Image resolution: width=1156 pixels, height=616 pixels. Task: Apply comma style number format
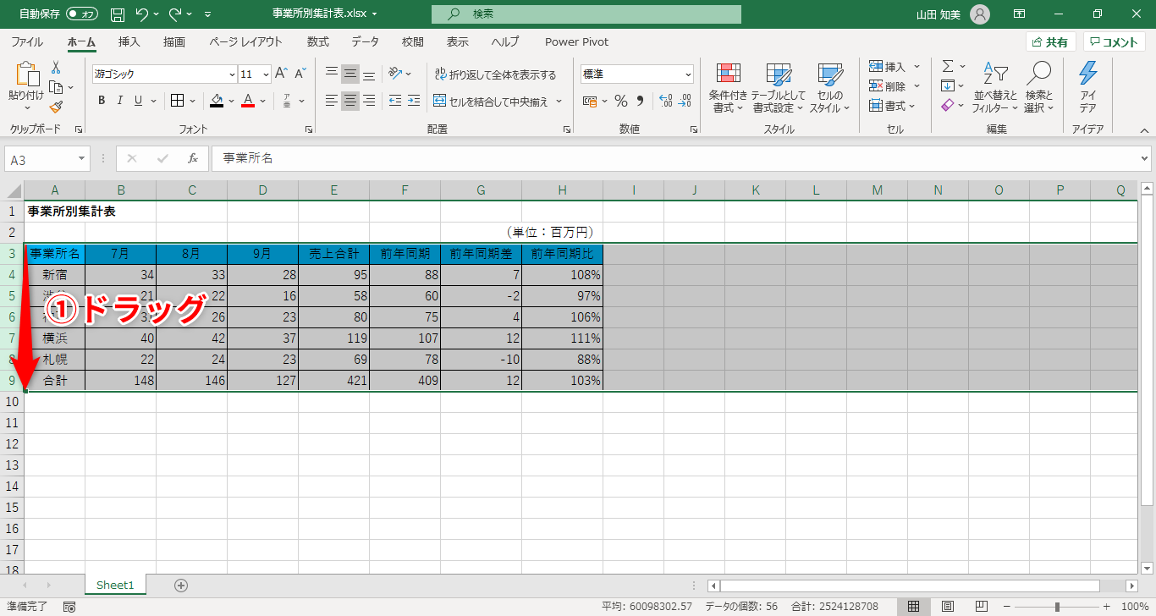pyautogui.click(x=640, y=101)
